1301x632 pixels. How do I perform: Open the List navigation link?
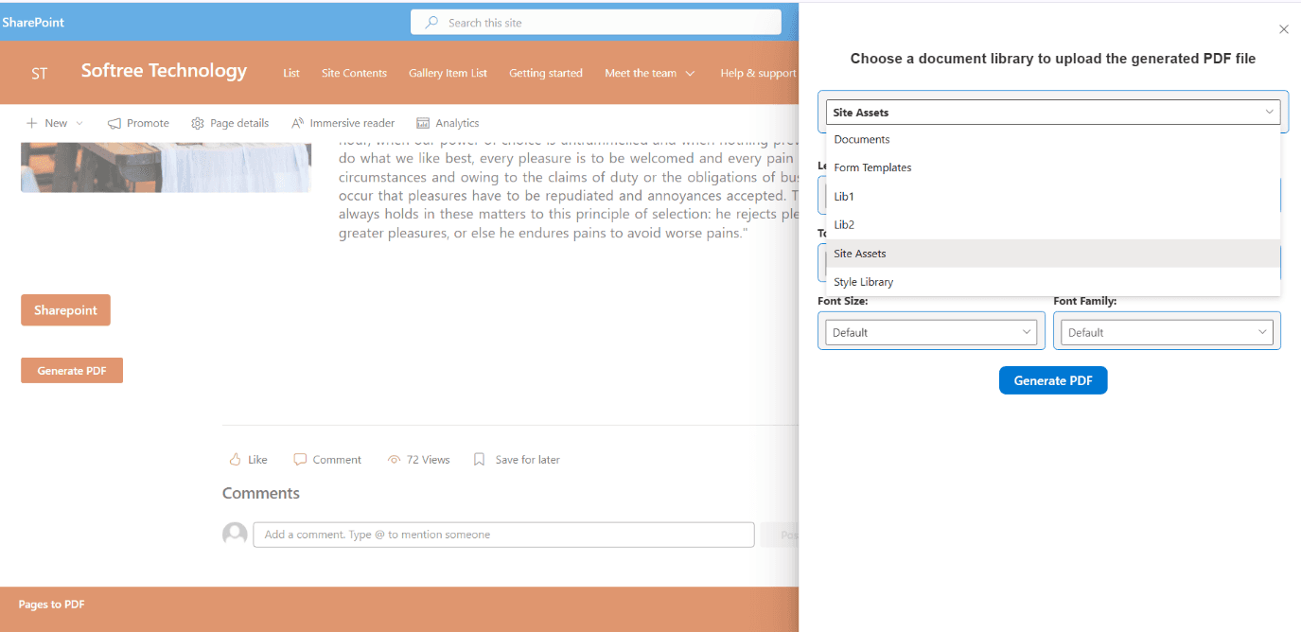click(291, 73)
